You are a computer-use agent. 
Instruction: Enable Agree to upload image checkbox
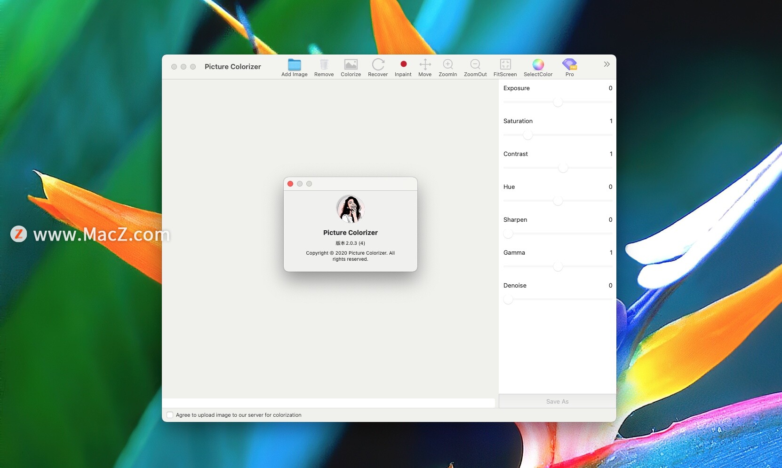pyautogui.click(x=170, y=415)
